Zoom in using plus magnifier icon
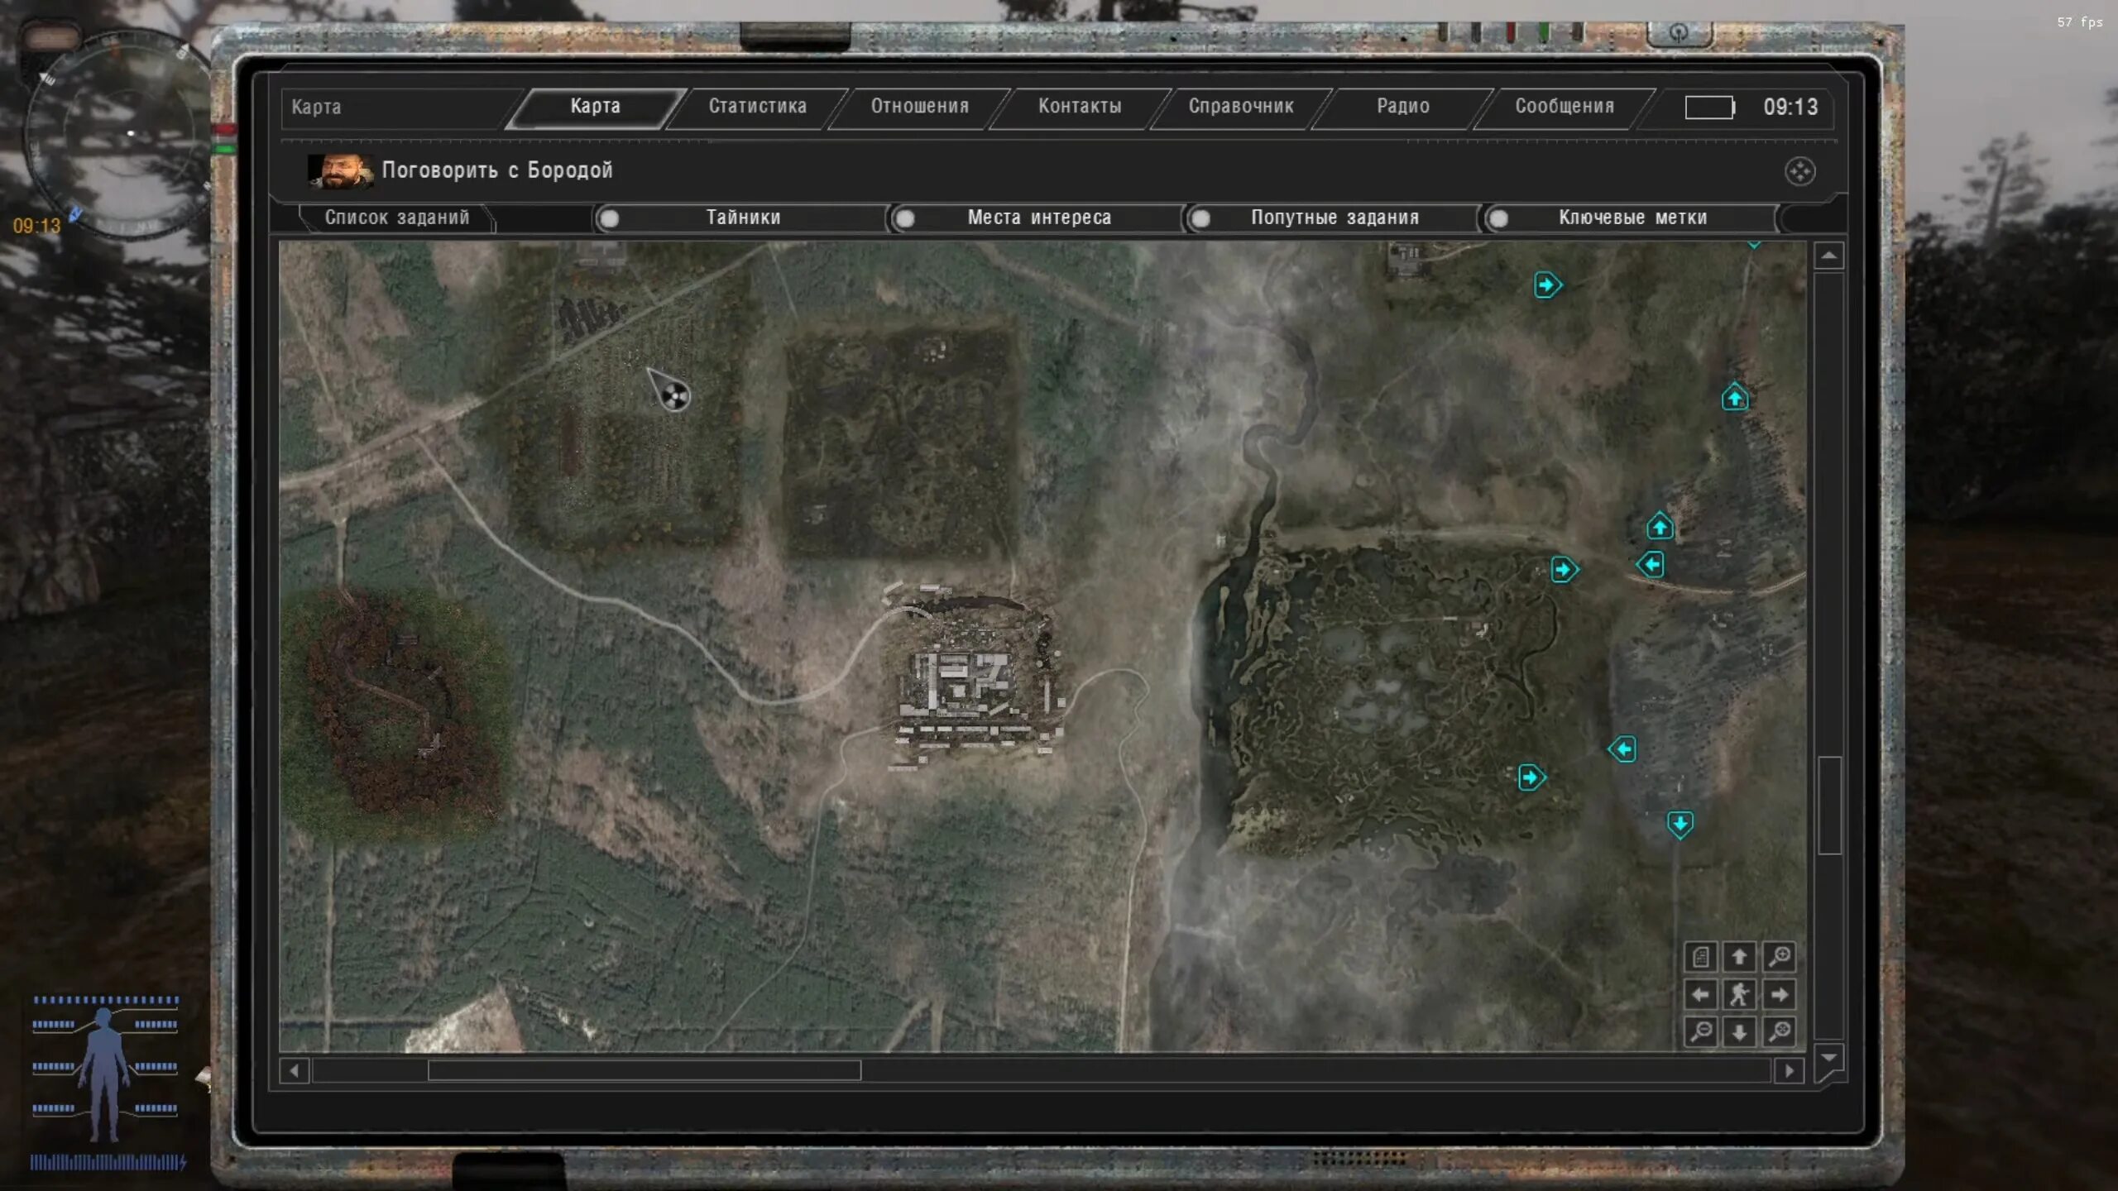The image size is (2118, 1191). 1779,957
